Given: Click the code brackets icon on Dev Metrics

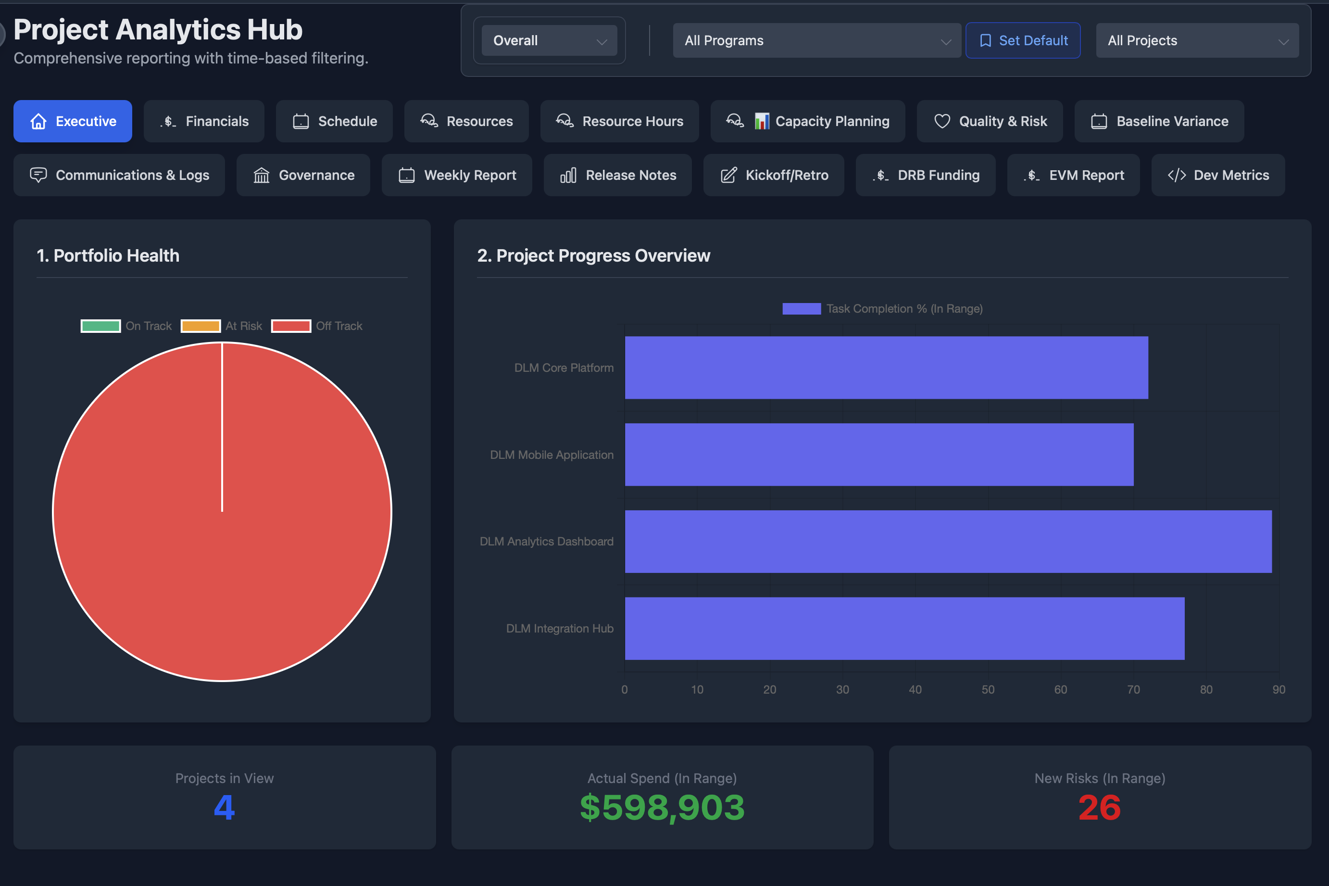Looking at the screenshot, I should tap(1176, 175).
